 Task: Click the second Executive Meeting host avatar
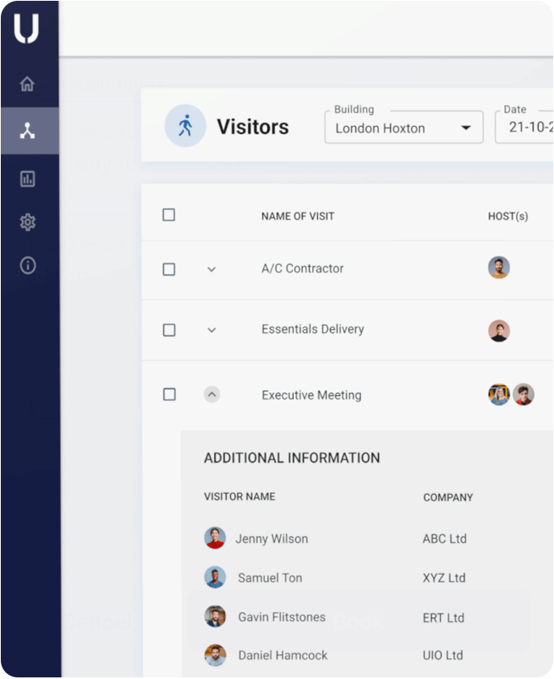(x=523, y=394)
